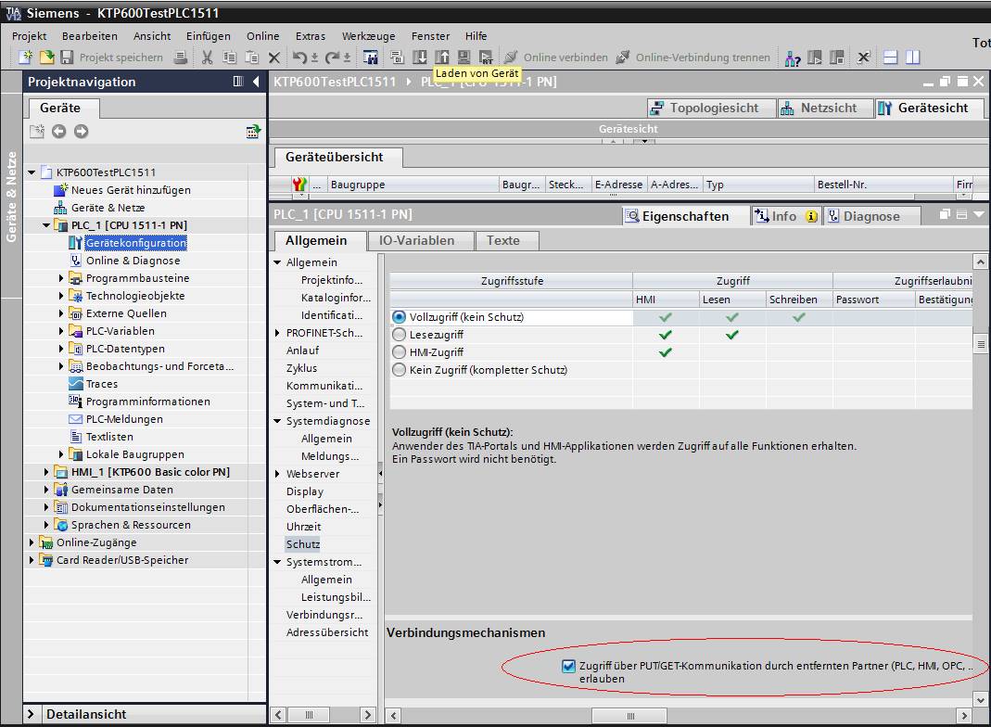Click the new project icon in toolbar
991x727 pixels.
coord(25,57)
